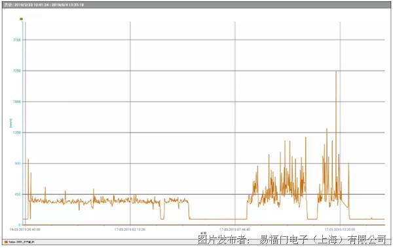Click the 2700 y-axis tick label
This screenshot has height=248, width=393.
coord(17,40)
